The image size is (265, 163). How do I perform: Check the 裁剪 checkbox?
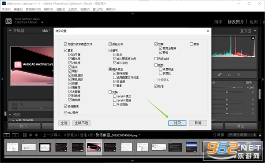pos(156,65)
